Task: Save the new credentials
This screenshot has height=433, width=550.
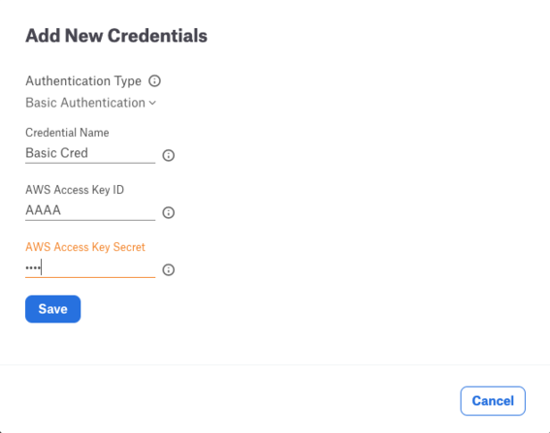Action: [53, 309]
